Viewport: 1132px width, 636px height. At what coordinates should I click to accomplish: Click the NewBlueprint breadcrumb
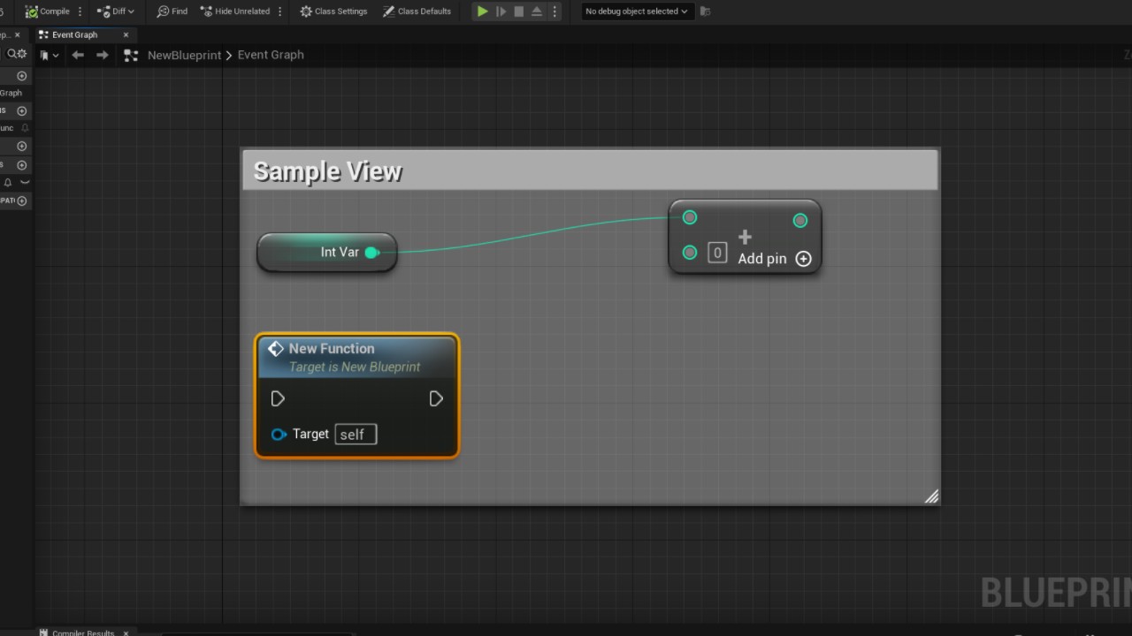tap(184, 55)
